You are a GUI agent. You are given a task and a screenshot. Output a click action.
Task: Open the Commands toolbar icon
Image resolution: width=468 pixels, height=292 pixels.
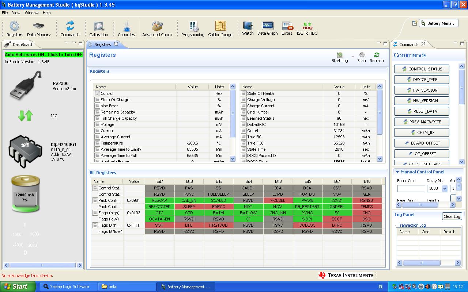click(x=70, y=29)
